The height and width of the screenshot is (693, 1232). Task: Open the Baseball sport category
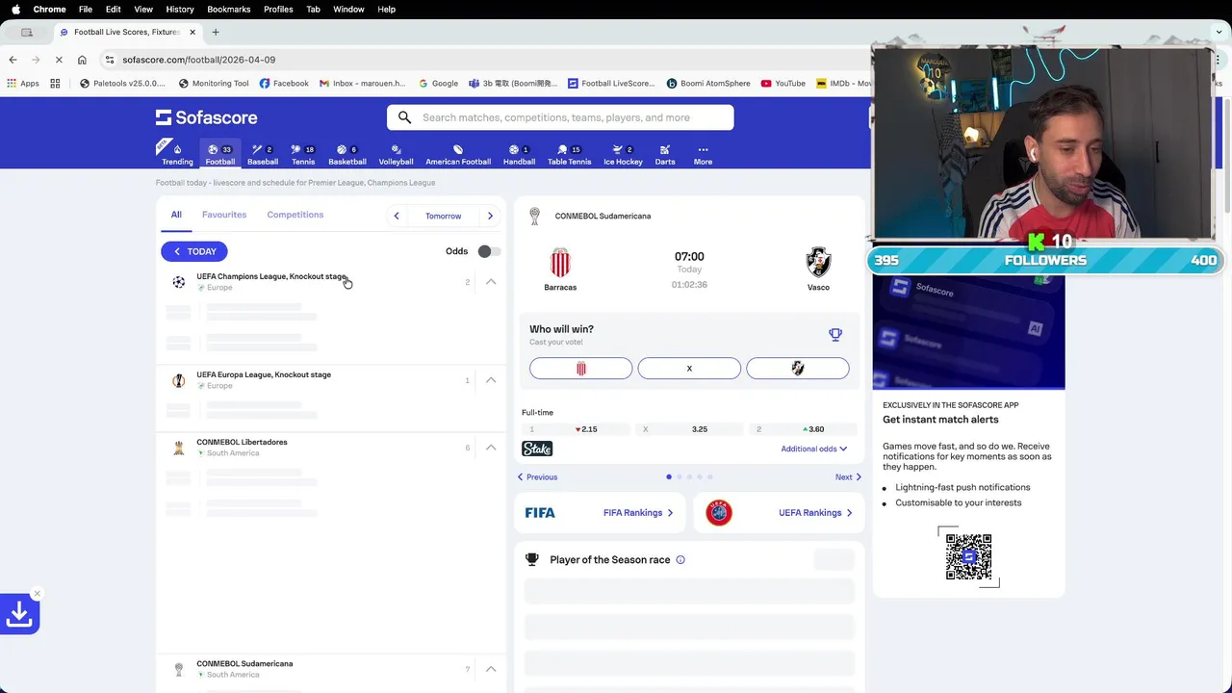coord(262,154)
